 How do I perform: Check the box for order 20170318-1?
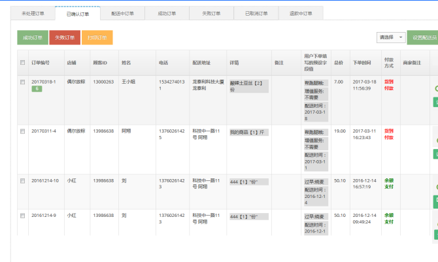[x=22, y=82]
